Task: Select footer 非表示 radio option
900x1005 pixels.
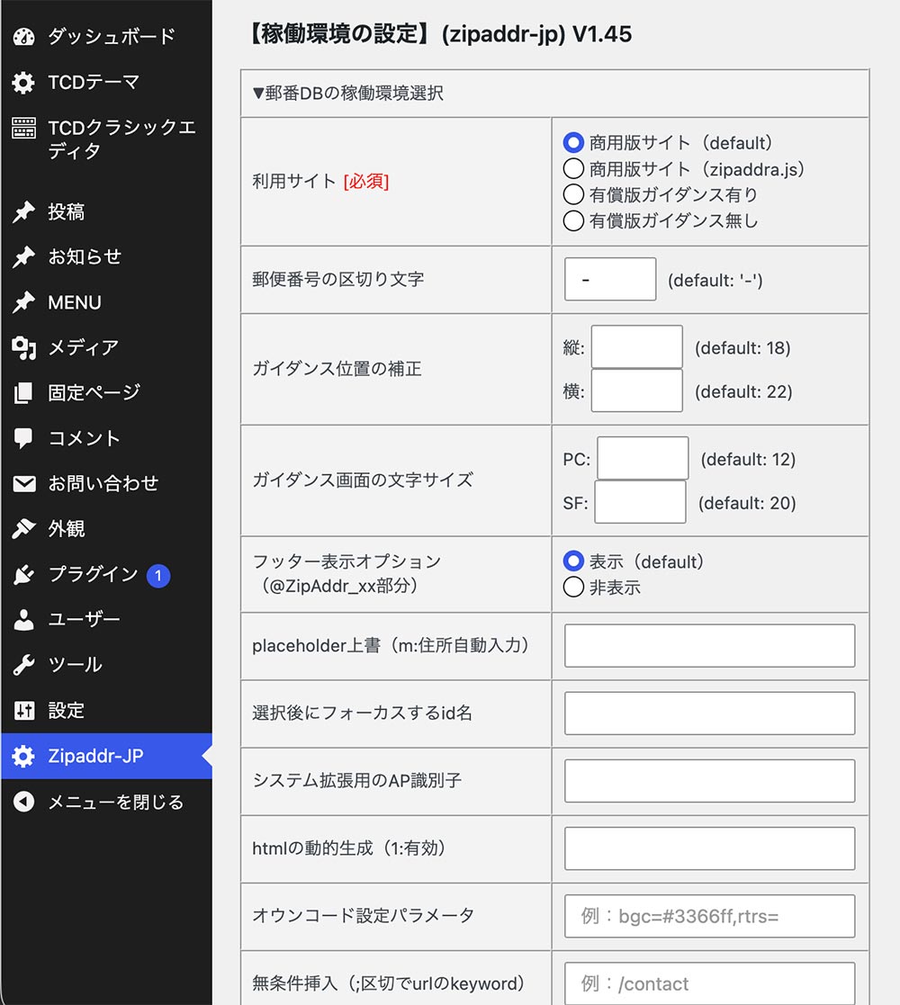Action: tap(573, 588)
